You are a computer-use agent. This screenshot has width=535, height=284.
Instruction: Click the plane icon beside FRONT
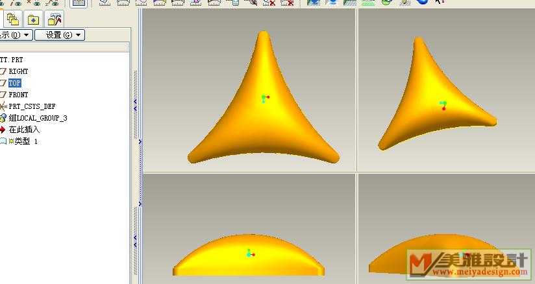[3, 95]
